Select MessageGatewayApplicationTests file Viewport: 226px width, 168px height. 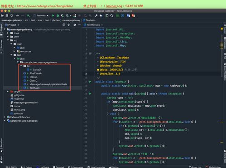[x=48, y=84]
